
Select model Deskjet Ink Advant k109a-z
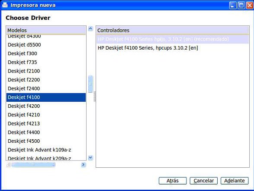[x=46, y=150]
